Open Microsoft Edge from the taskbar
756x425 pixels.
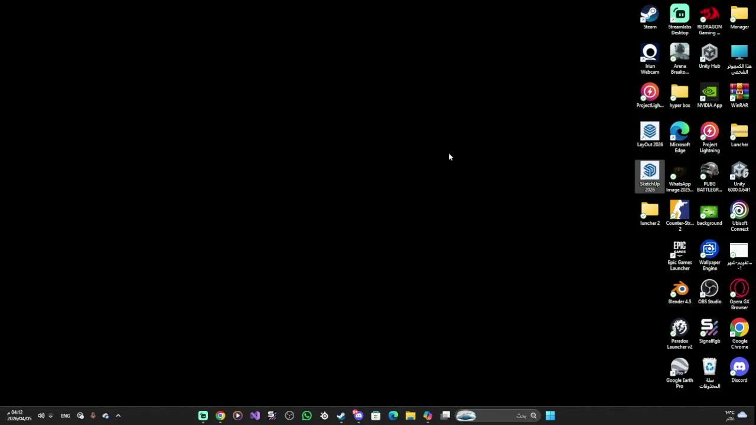point(393,416)
